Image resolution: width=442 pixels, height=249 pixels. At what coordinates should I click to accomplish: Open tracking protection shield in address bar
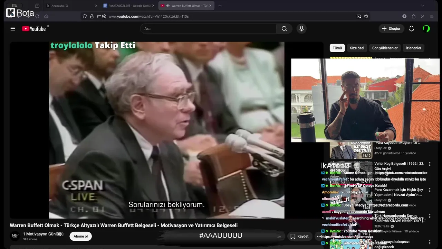(85, 16)
